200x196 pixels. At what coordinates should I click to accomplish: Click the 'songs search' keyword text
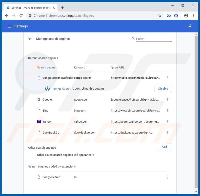83,78
